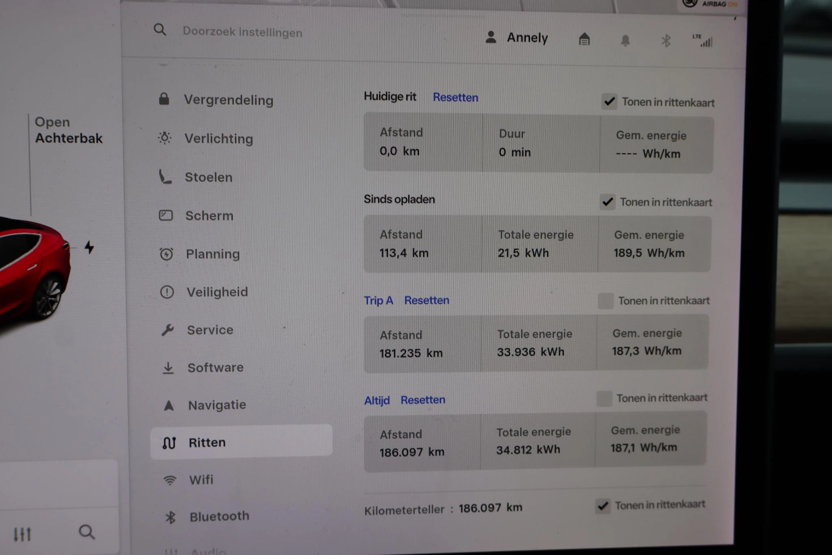
Task: Open the Planning charging schedule icon
Action: [166, 254]
